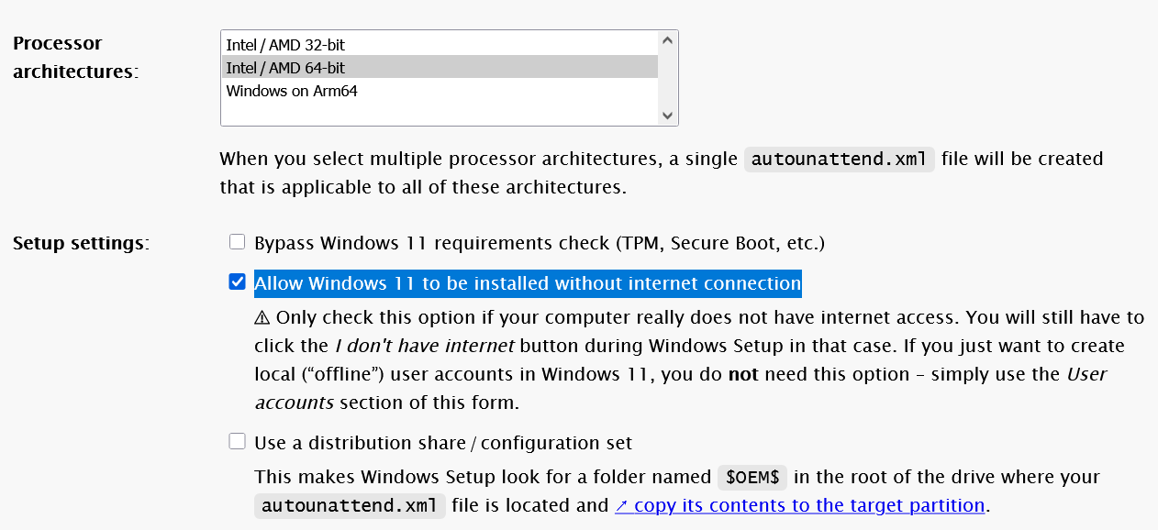
Task: Select Intel / AMD 64-bit option
Action: pos(285,67)
